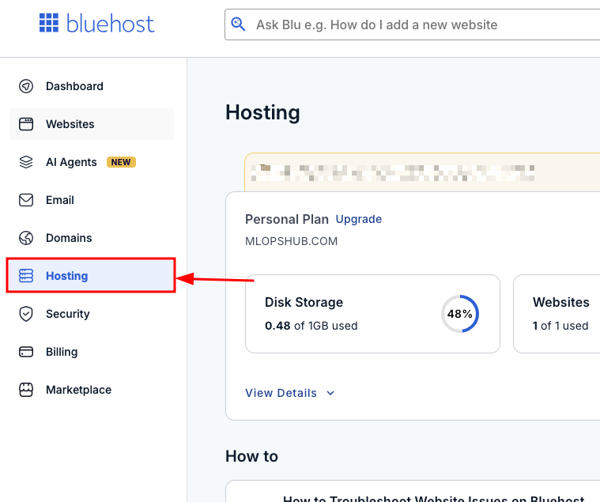Click the Billing credit card icon
This screenshot has height=502, width=600.
point(26,352)
